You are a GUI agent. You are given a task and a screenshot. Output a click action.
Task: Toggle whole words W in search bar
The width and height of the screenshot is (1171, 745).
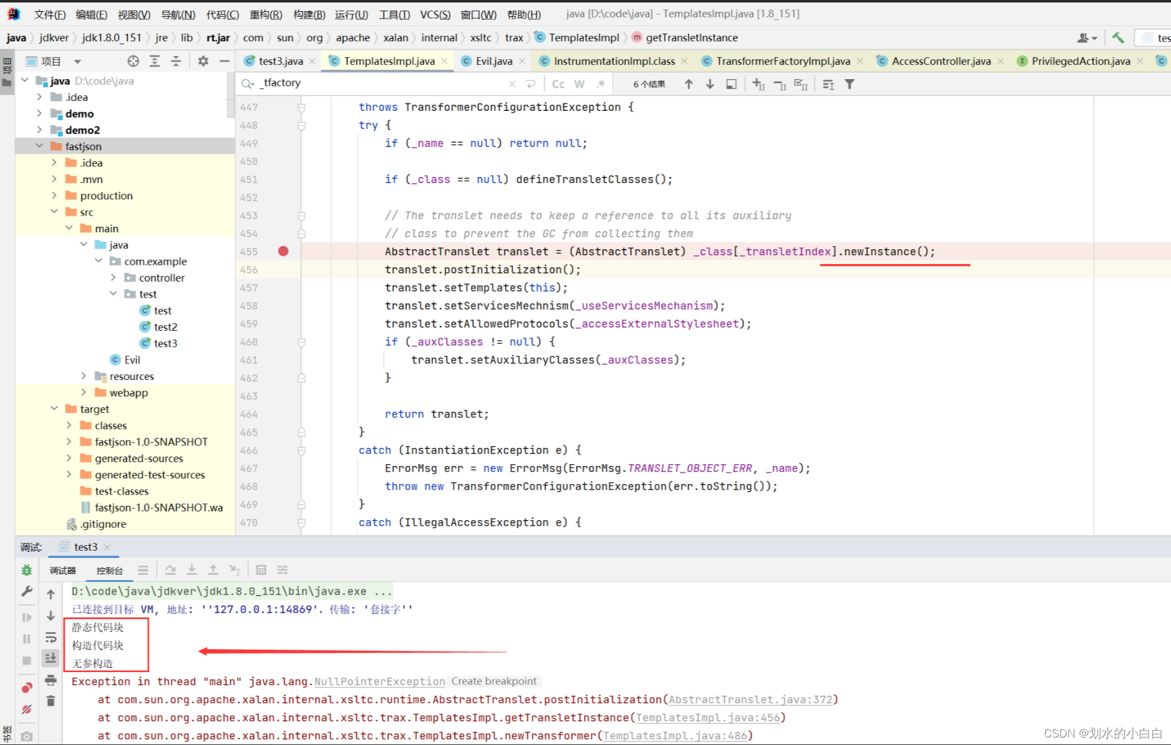(580, 83)
